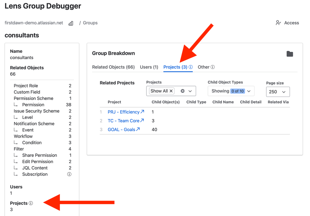Click info icon beside the sidebar Projects heading
The height and width of the screenshot is (216, 310).
(31, 203)
